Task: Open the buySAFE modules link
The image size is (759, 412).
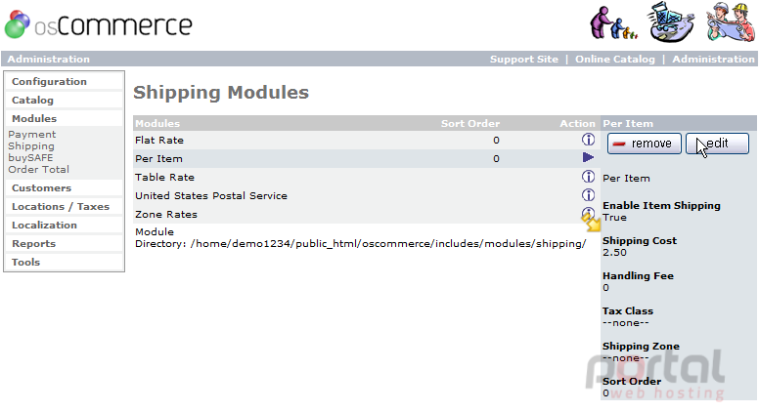Action: tap(30, 158)
